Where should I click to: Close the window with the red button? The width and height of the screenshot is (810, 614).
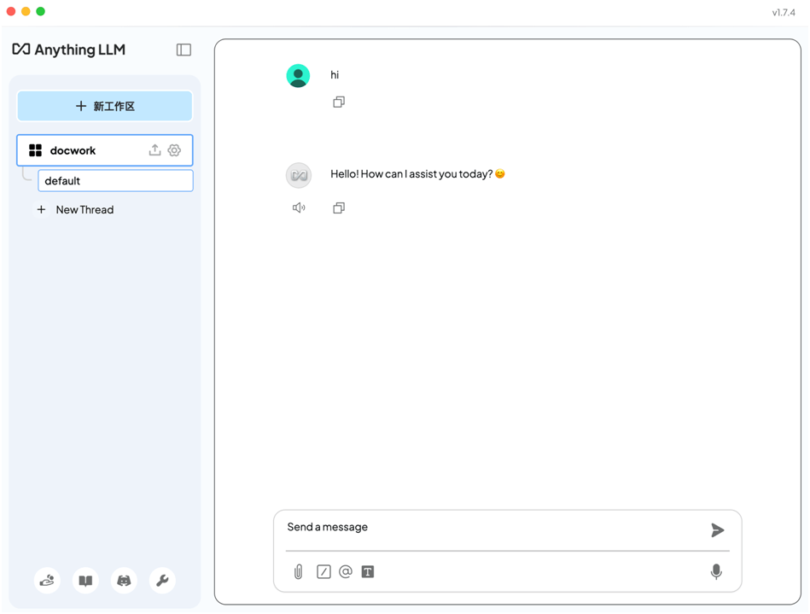point(11,11)
